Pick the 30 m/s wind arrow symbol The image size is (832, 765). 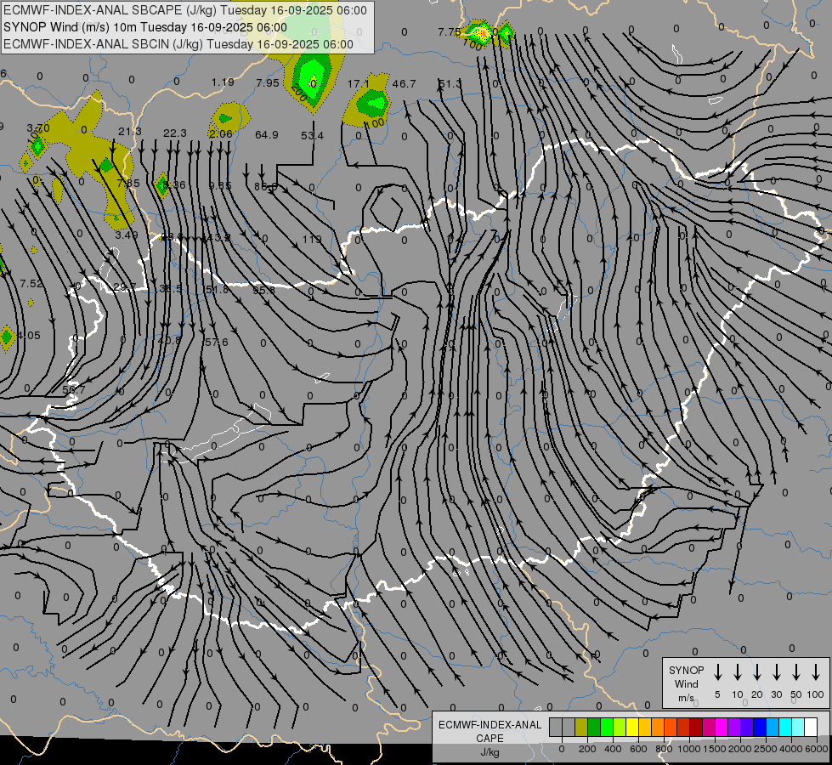point(777,672)
